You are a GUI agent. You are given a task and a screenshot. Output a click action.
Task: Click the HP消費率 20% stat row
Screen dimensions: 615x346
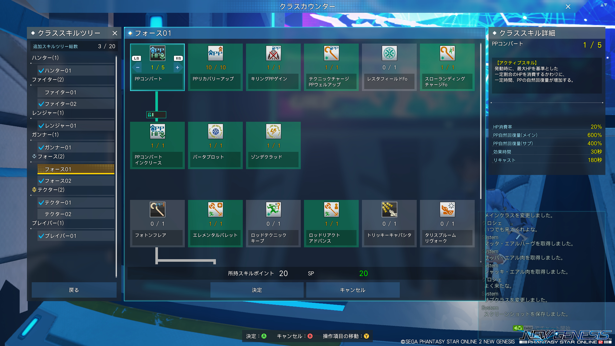click(547, 127)
